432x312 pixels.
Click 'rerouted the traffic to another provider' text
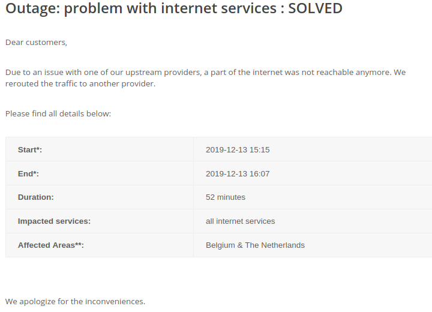point(80,84)
